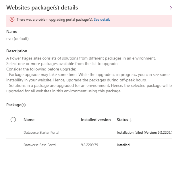The width and height of the screenshot is (172, 172).
Task: Click the red error icon in banner
Action: (x=12, y=19)
